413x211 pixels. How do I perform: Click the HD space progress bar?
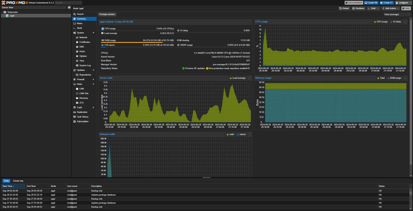tap(137, 47)
